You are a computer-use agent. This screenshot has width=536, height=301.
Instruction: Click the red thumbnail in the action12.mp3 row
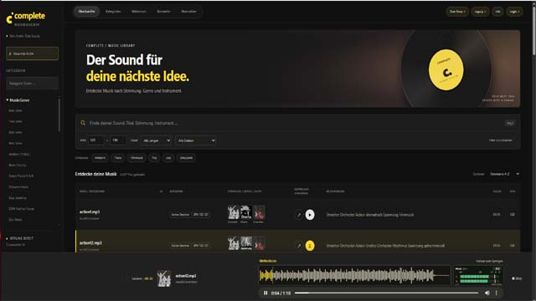click(x=259, y=243)
